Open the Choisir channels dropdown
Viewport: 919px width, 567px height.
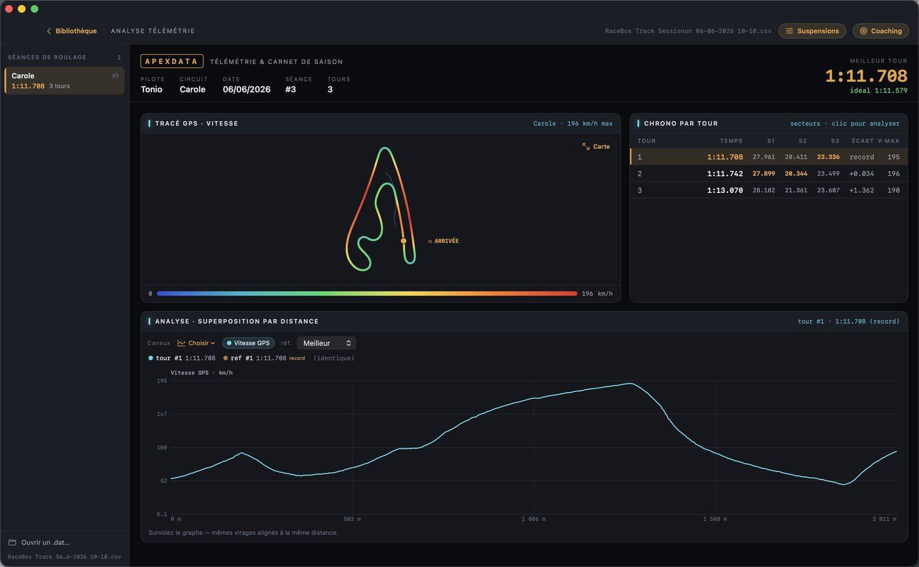tap(196, 344)
